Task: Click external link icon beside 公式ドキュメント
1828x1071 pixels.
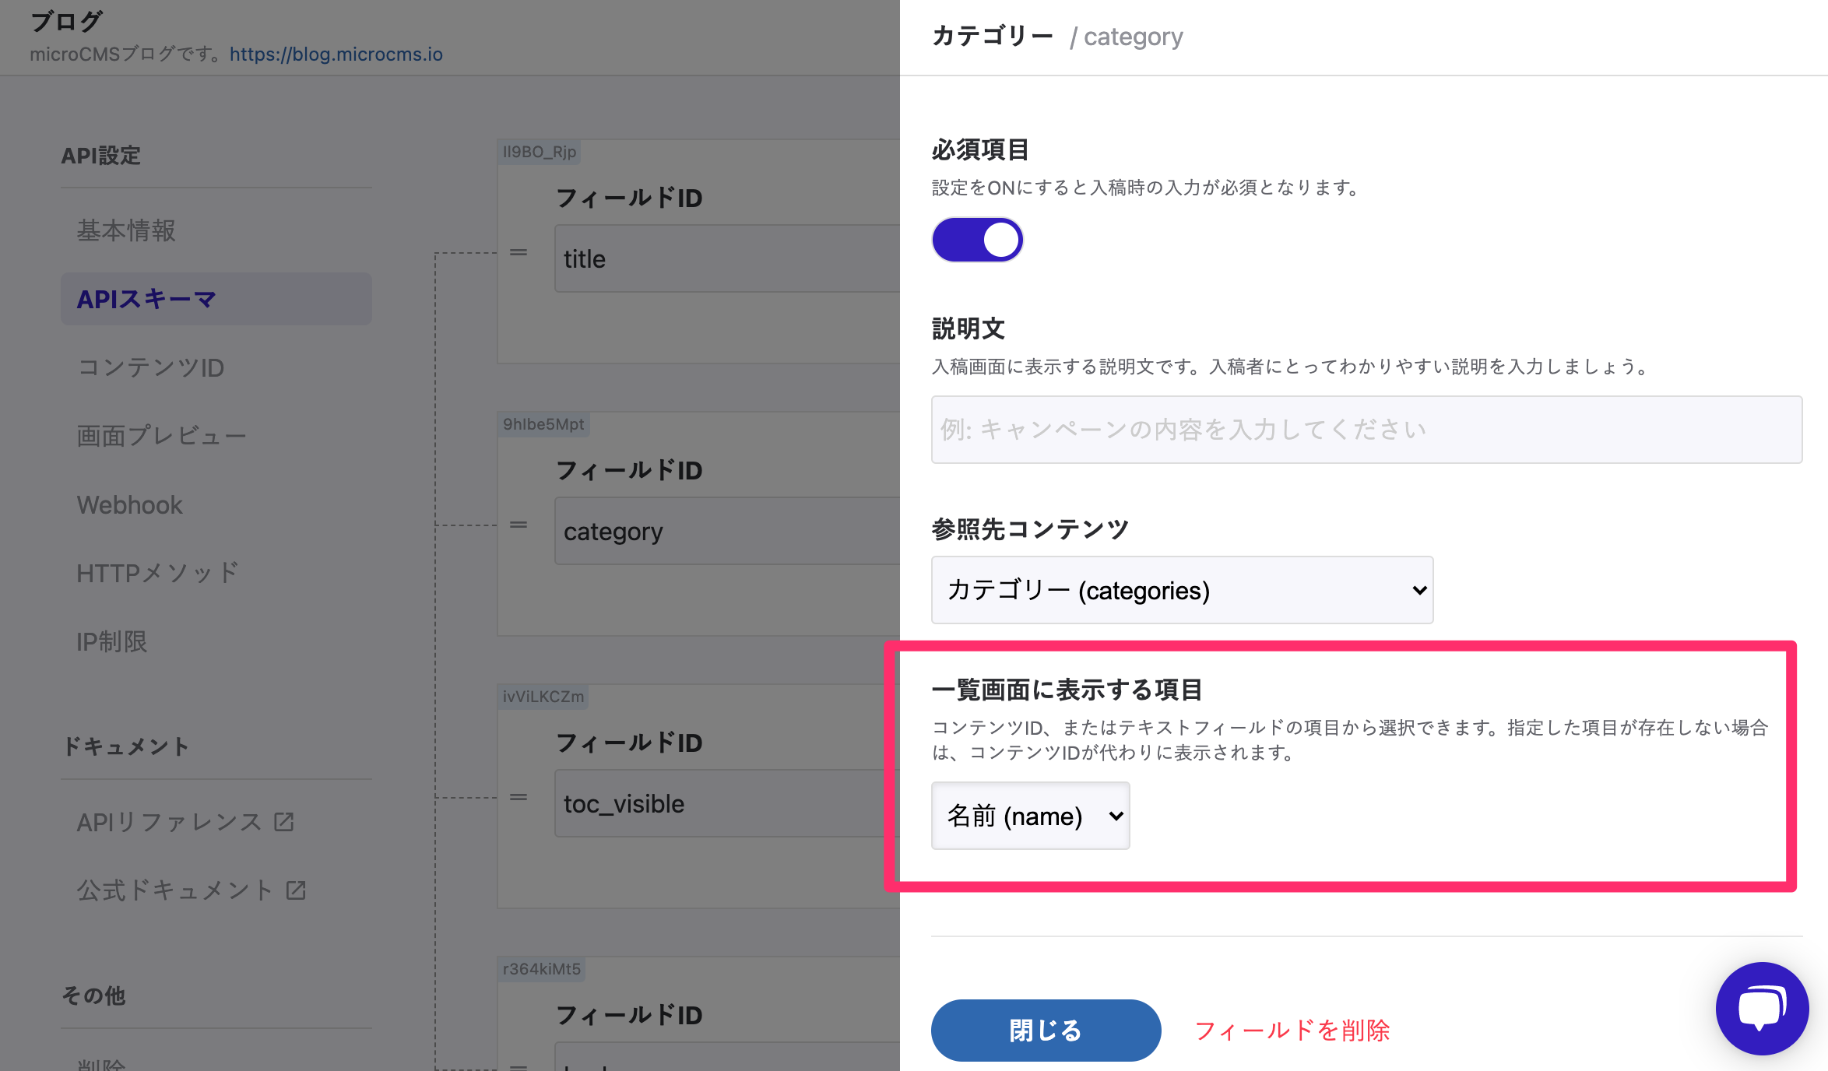Action: pos(296,890)
